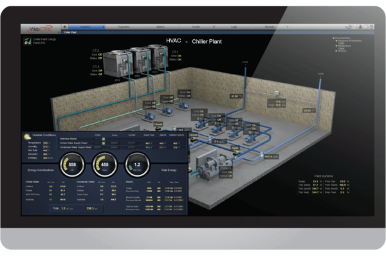Switch to the Alarms tab
This screenshot has width=386, height=257.
pos(160,27)
